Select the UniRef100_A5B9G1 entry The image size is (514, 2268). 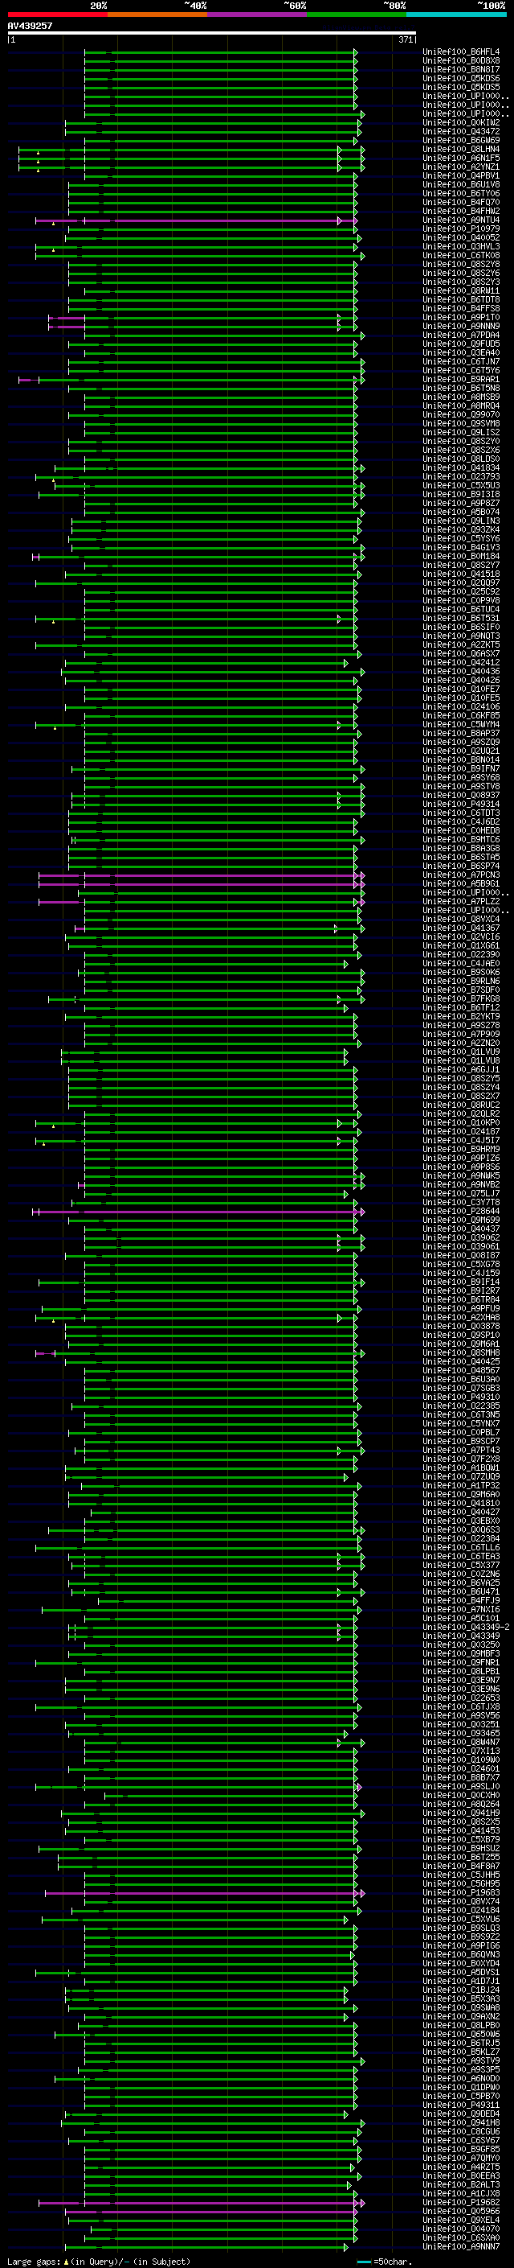[x=461, y=884]
